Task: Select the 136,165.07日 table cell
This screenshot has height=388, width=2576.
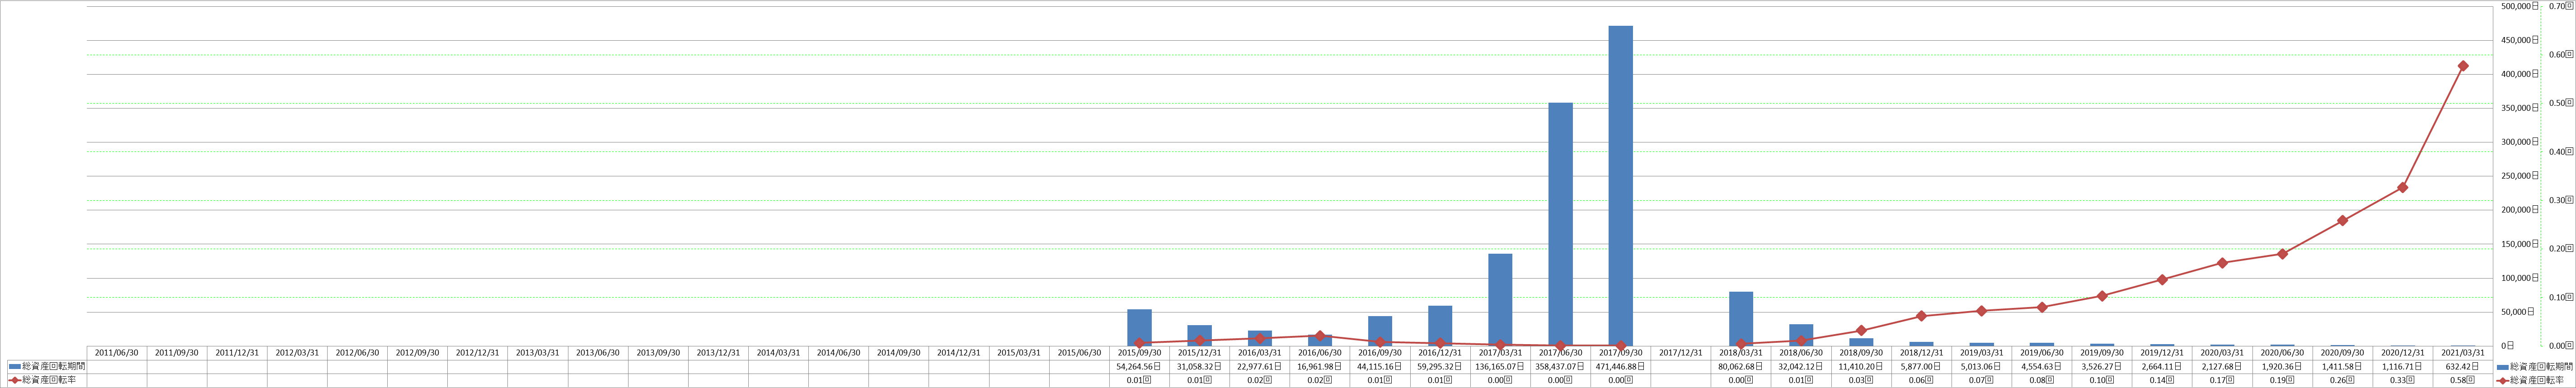Action: [x=1500, y=367]
